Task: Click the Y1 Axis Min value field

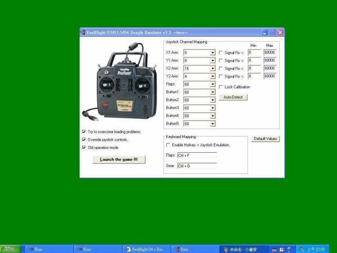Action: (254, 61)
